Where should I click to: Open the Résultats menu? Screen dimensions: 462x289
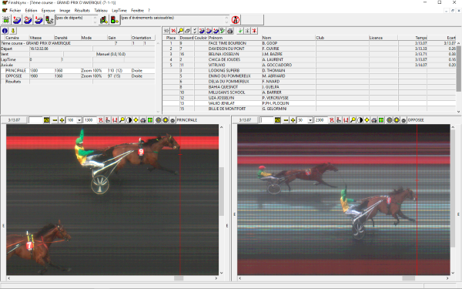82,10
